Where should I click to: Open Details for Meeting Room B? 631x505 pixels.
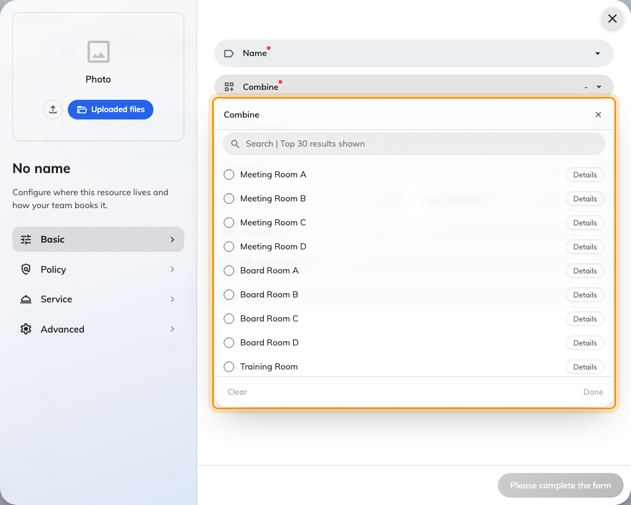coord(585,199)
